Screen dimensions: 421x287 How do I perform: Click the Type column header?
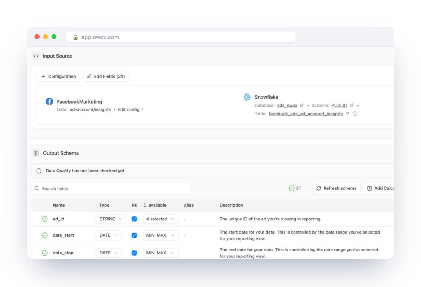[x=105, y=205]
